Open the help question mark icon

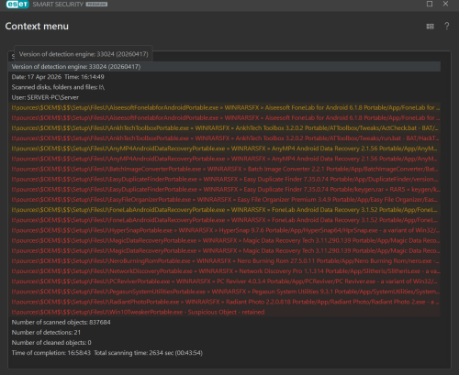click(447, 27)
